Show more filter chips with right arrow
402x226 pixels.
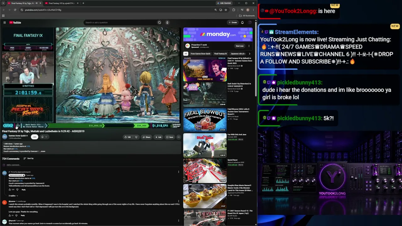[x=249, y=54]
